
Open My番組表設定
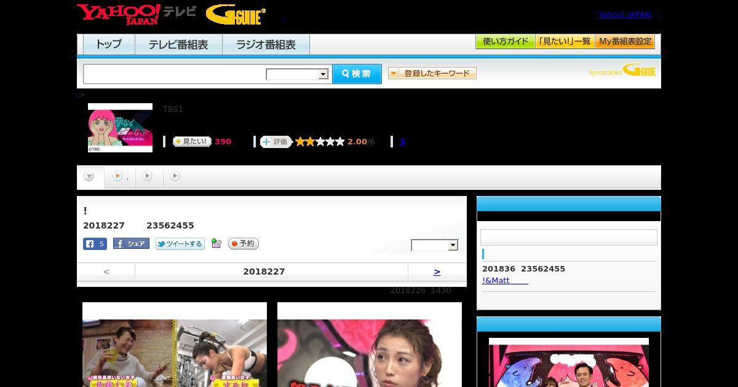point(625,42)
